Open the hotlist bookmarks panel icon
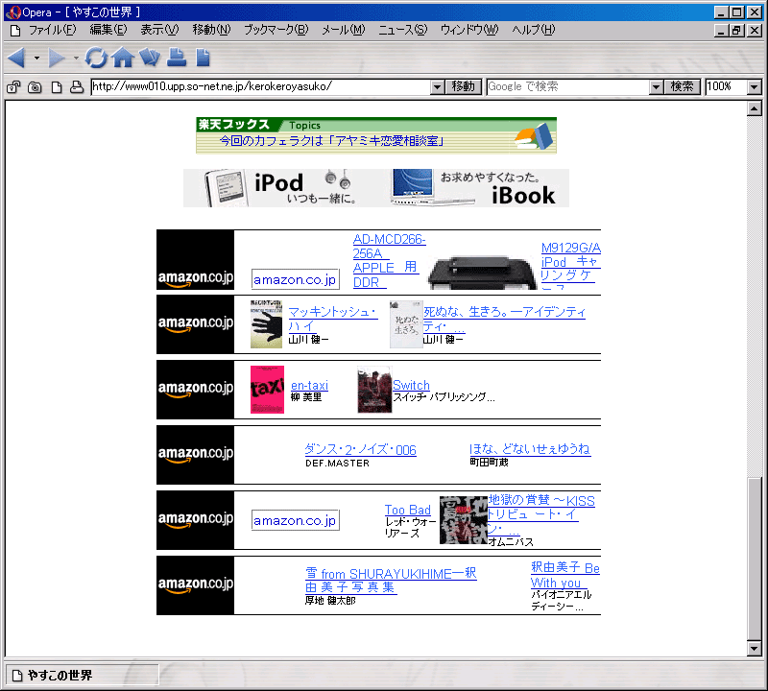The height and width of the screenshot is (691, 768). (x=150, y=58)
